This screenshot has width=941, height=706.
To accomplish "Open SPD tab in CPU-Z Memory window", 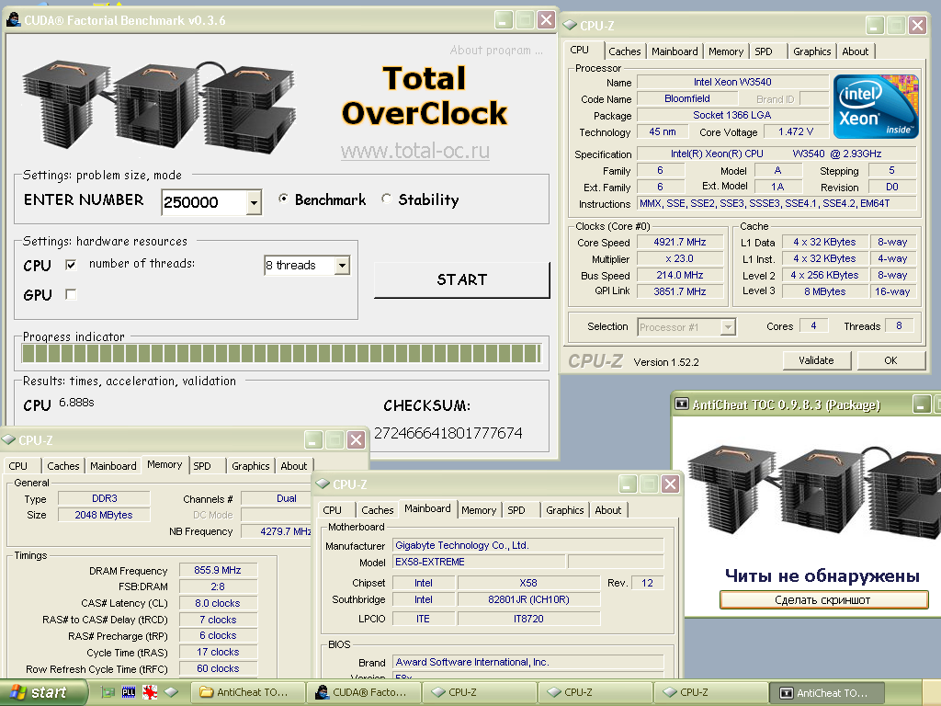I will click(x=202, y=466).
